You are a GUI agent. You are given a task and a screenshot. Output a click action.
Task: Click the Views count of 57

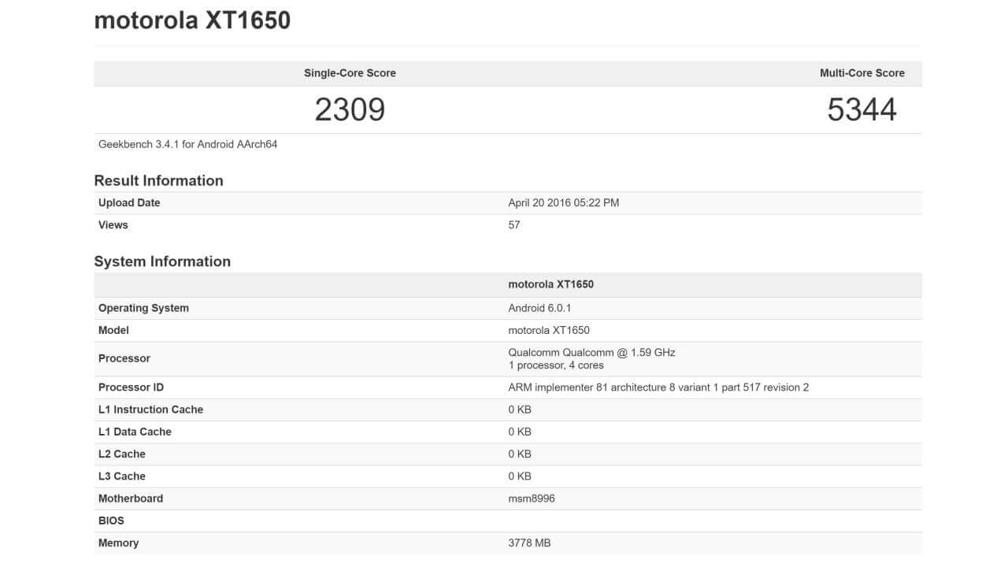coord(514,224)
